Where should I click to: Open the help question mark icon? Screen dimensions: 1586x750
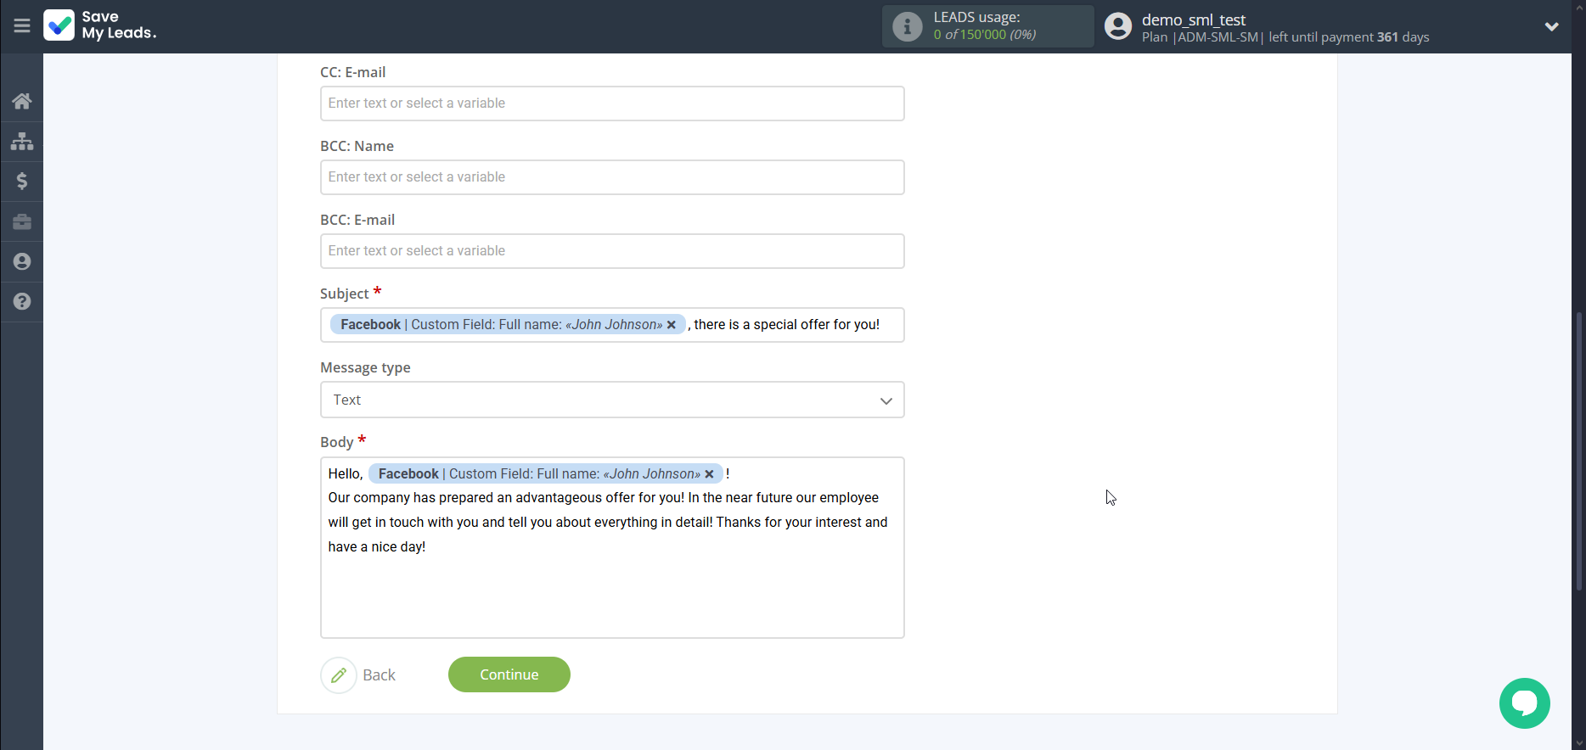(x=22, y=301)
